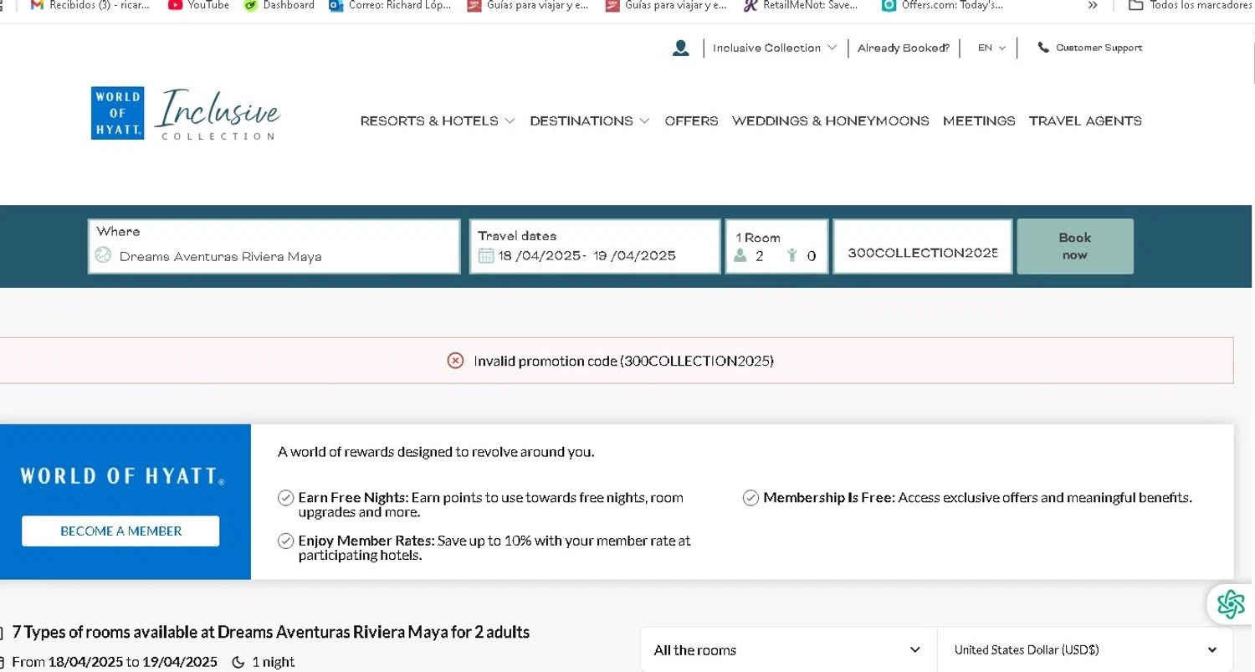1255x672 pixels.
Task: Click the Customer Support phone icon
Action: pos(1042,48)
